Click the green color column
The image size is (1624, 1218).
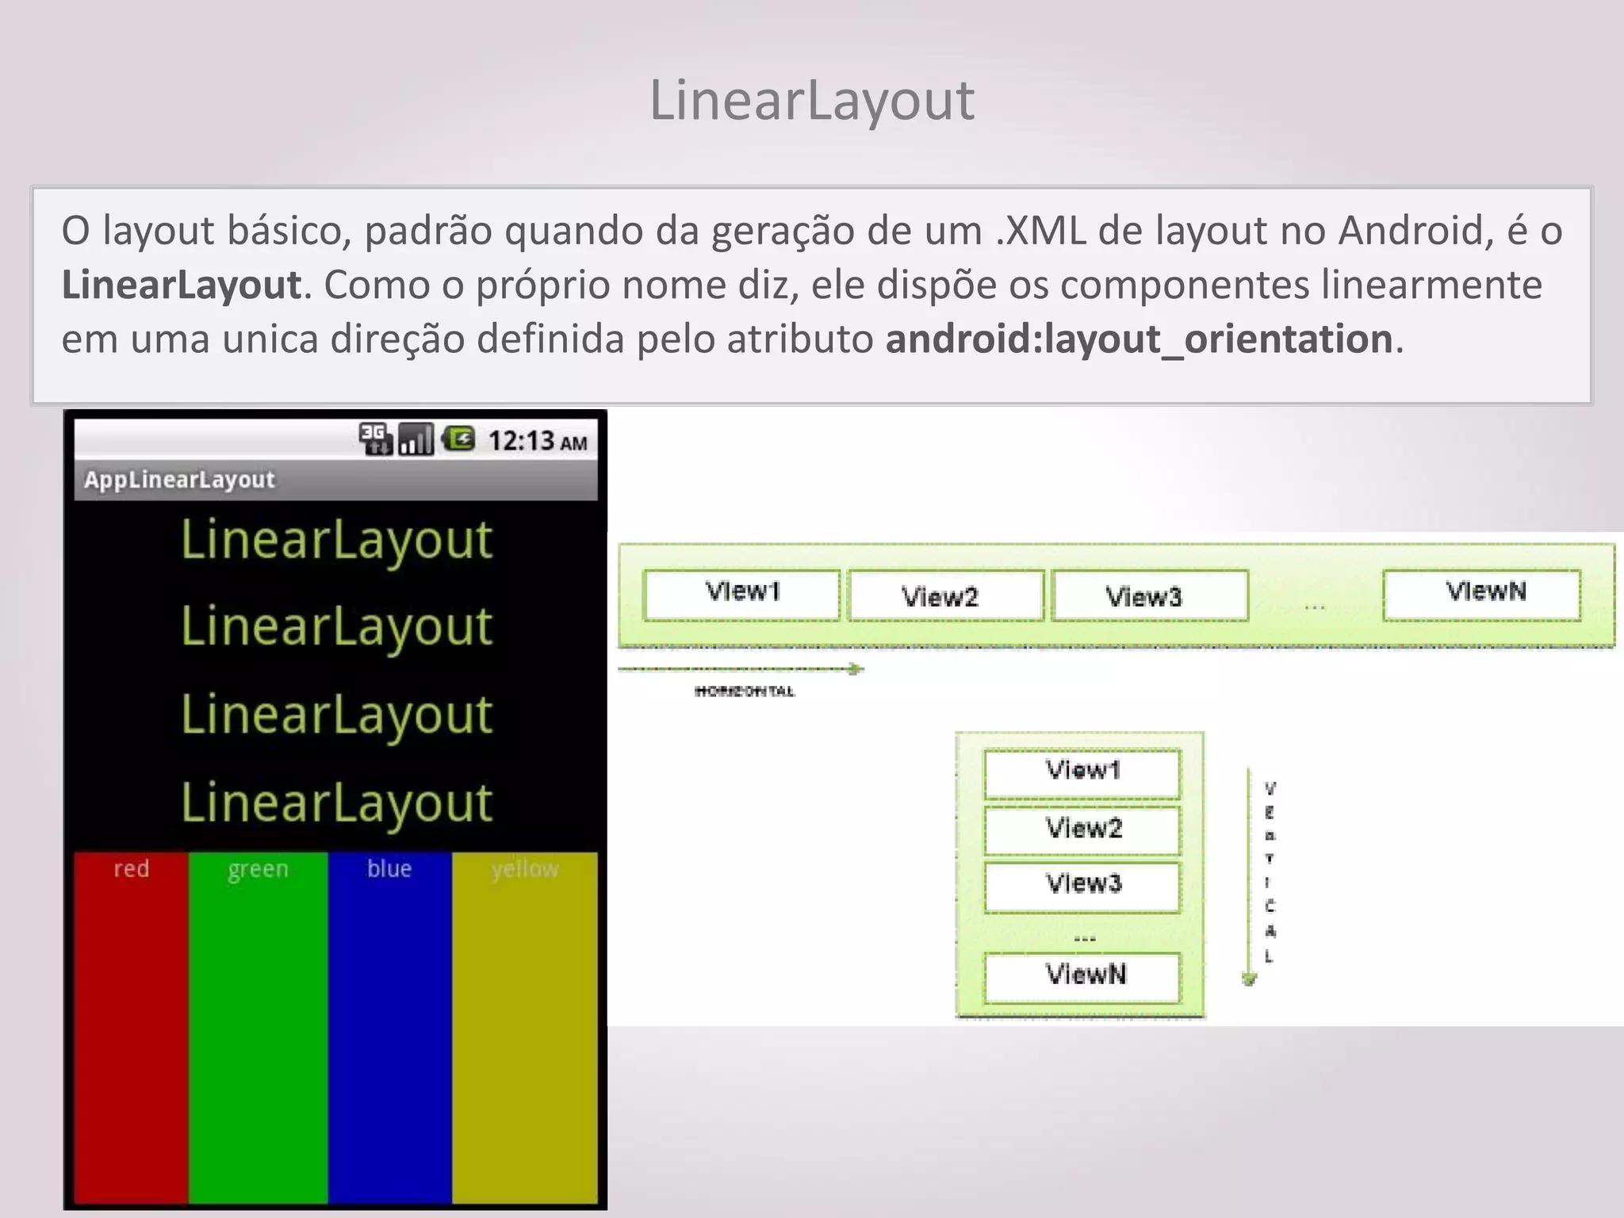coord(258,1028)
